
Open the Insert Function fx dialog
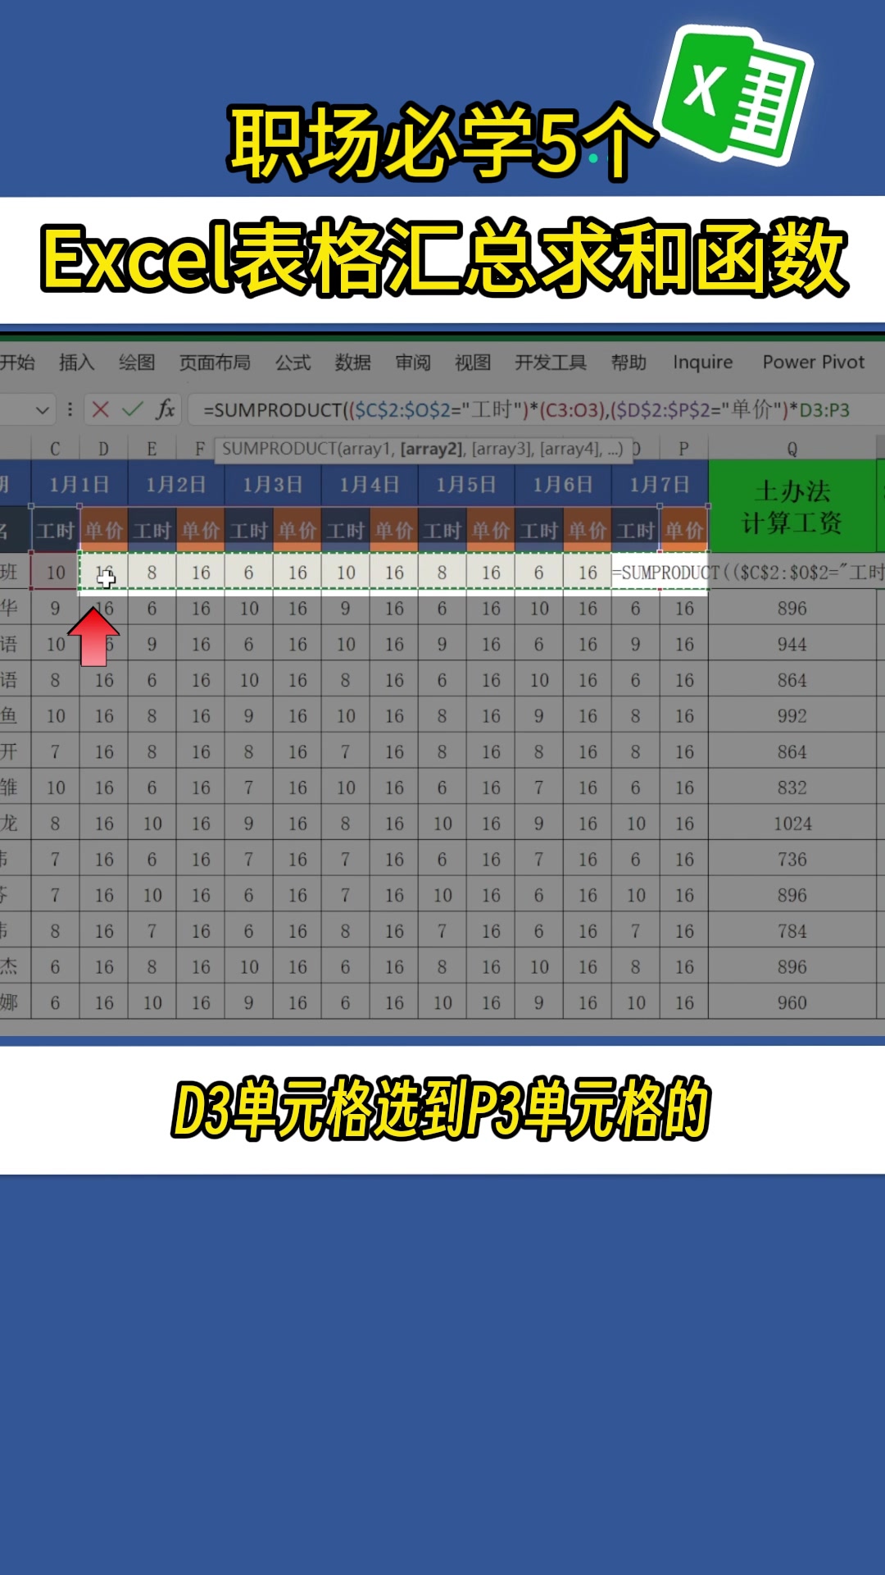[166, 409]
